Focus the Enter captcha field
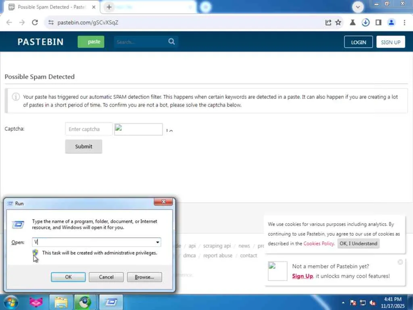Image resolution: width=413 pixels, height=310 pixels. (89, 129)
